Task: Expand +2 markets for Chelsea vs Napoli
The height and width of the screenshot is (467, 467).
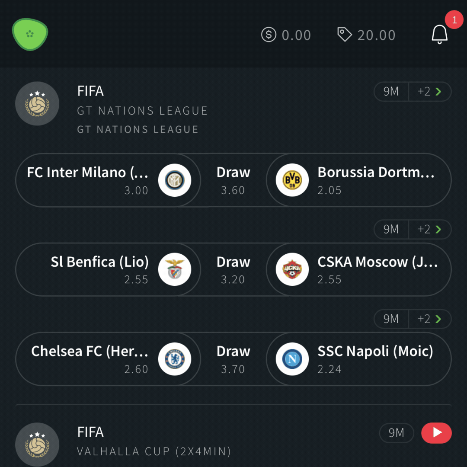Action: point(430,319)
